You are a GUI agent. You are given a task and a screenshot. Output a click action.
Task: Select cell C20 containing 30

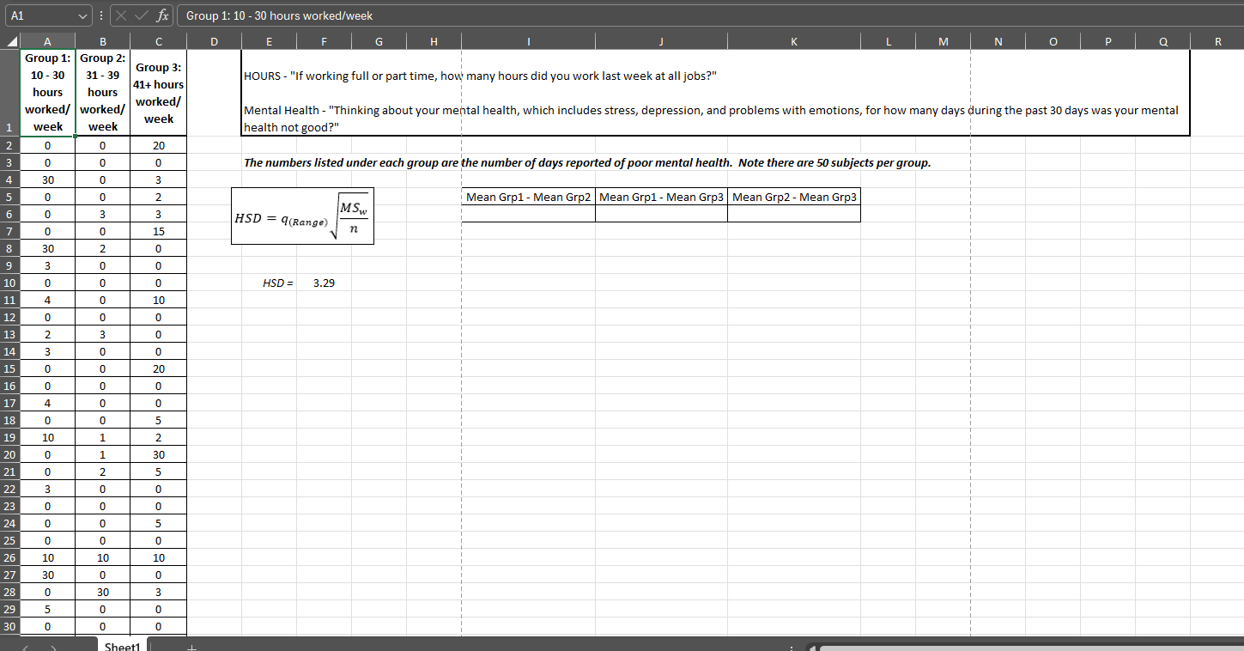tap(158, 454)
